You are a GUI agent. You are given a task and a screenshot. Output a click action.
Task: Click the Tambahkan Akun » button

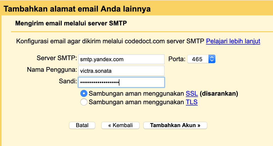tap(175, 125)
